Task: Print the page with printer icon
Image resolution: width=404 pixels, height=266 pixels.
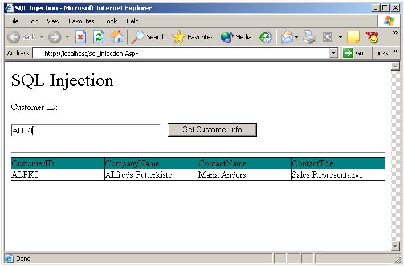Action: (309, 37)
